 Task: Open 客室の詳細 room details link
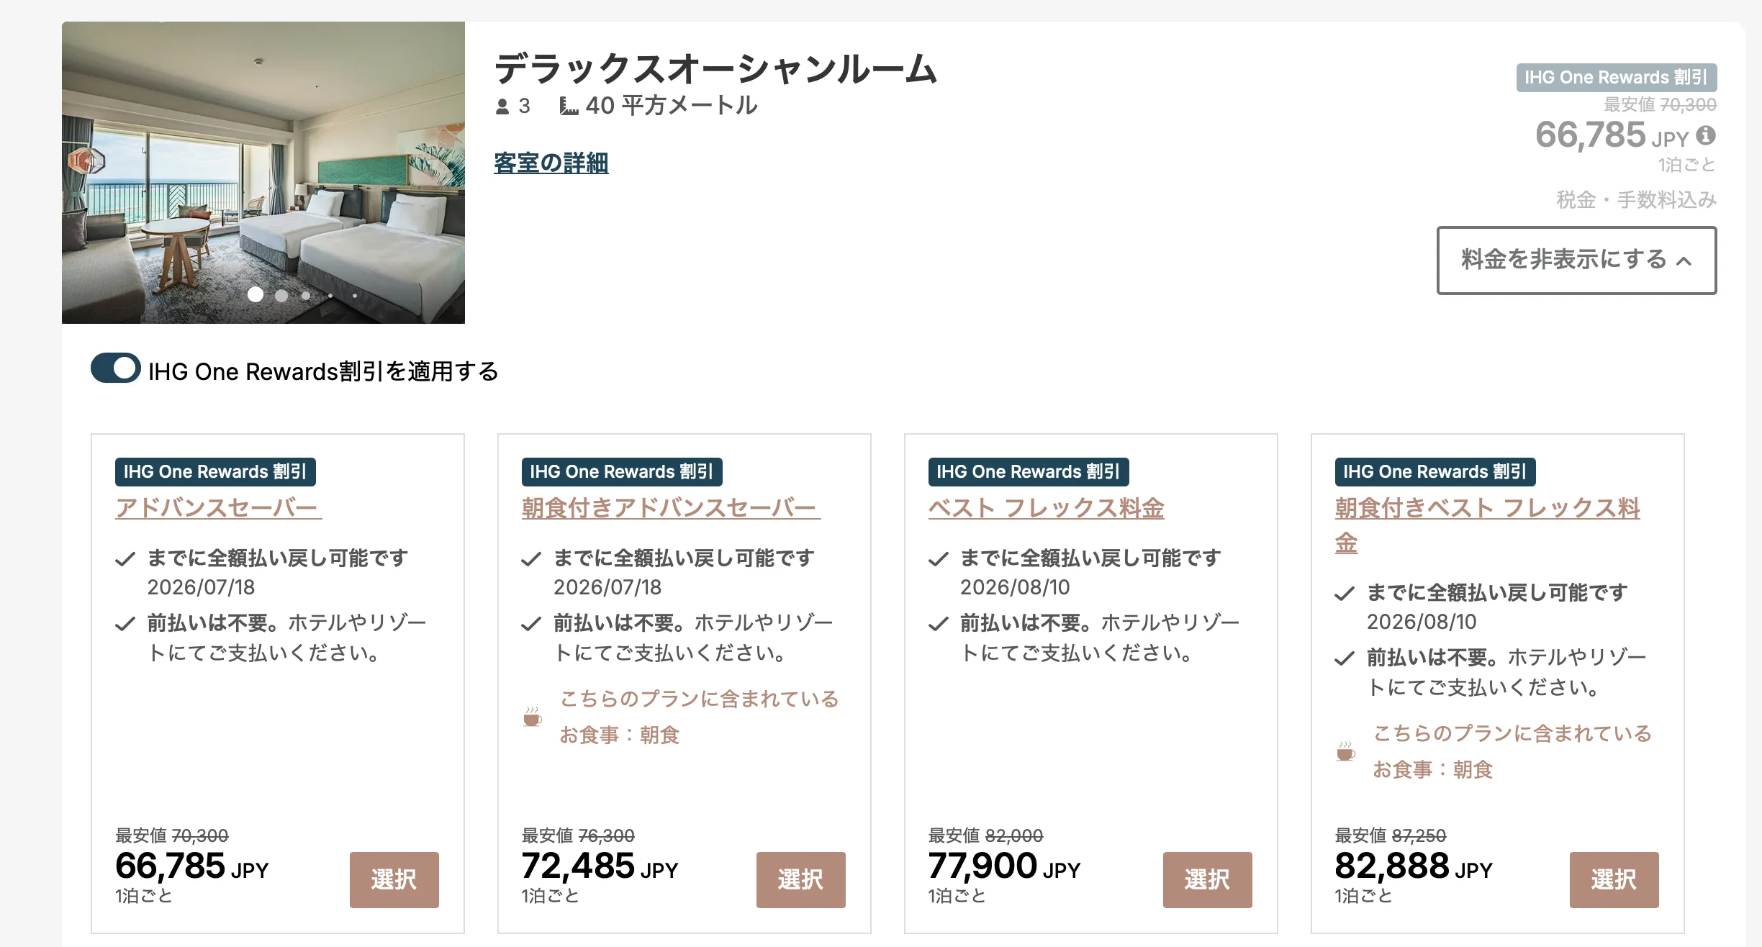point(551,163)
